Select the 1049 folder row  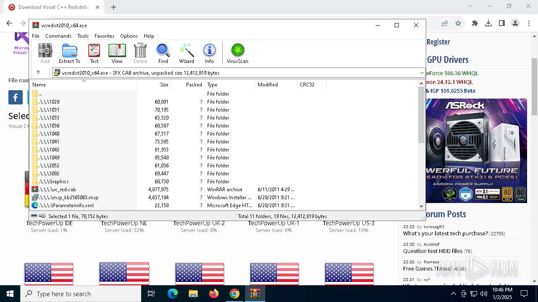(224, 157)
